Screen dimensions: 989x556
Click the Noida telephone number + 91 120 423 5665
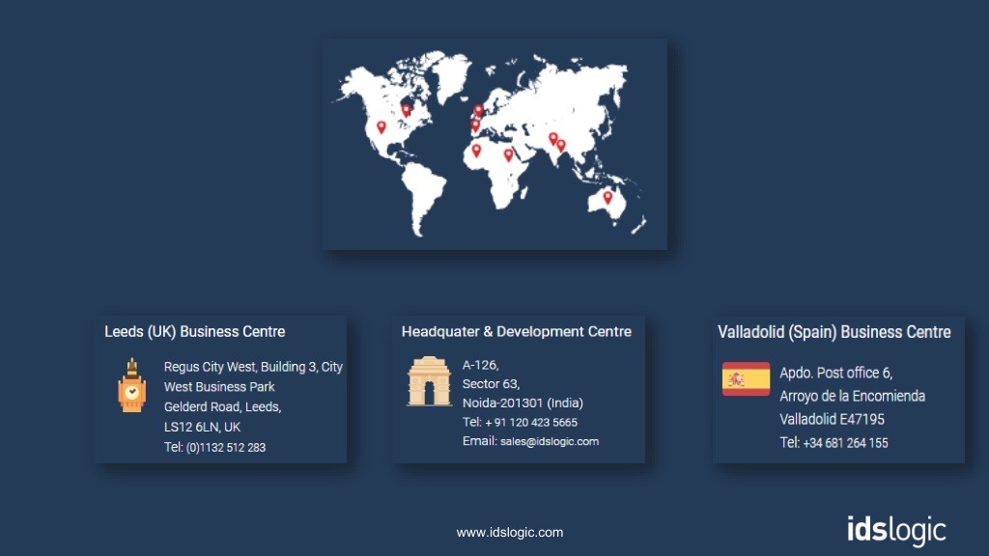pos(531,423)
